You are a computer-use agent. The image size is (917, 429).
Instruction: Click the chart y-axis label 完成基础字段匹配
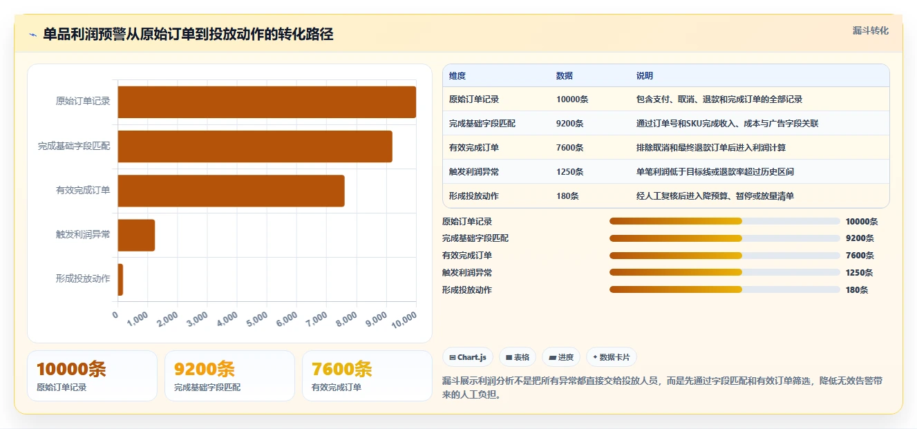(x=74, y=146)
